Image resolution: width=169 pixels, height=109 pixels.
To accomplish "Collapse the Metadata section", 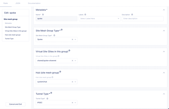I will click(x=164, y=10).
